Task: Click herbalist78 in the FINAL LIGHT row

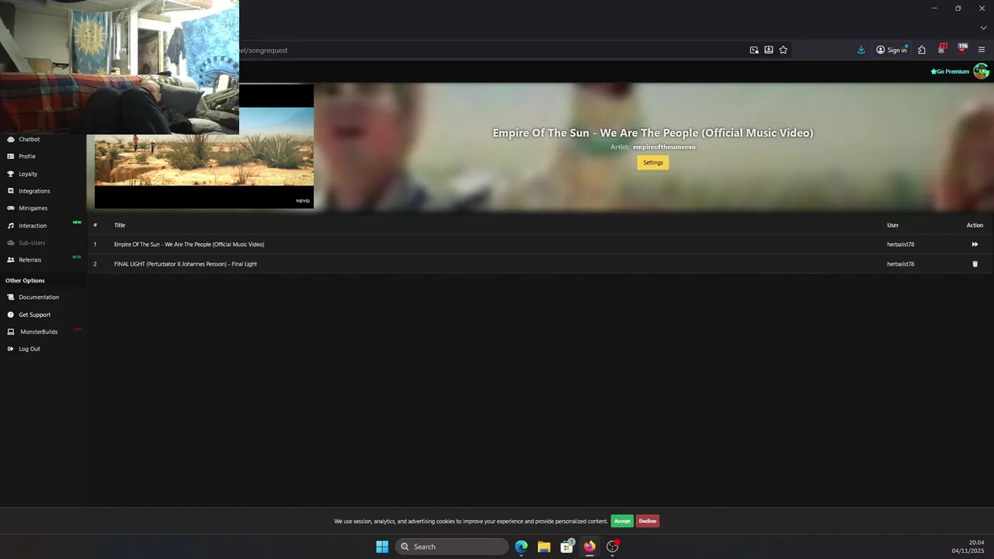Action: pos(901,264)
